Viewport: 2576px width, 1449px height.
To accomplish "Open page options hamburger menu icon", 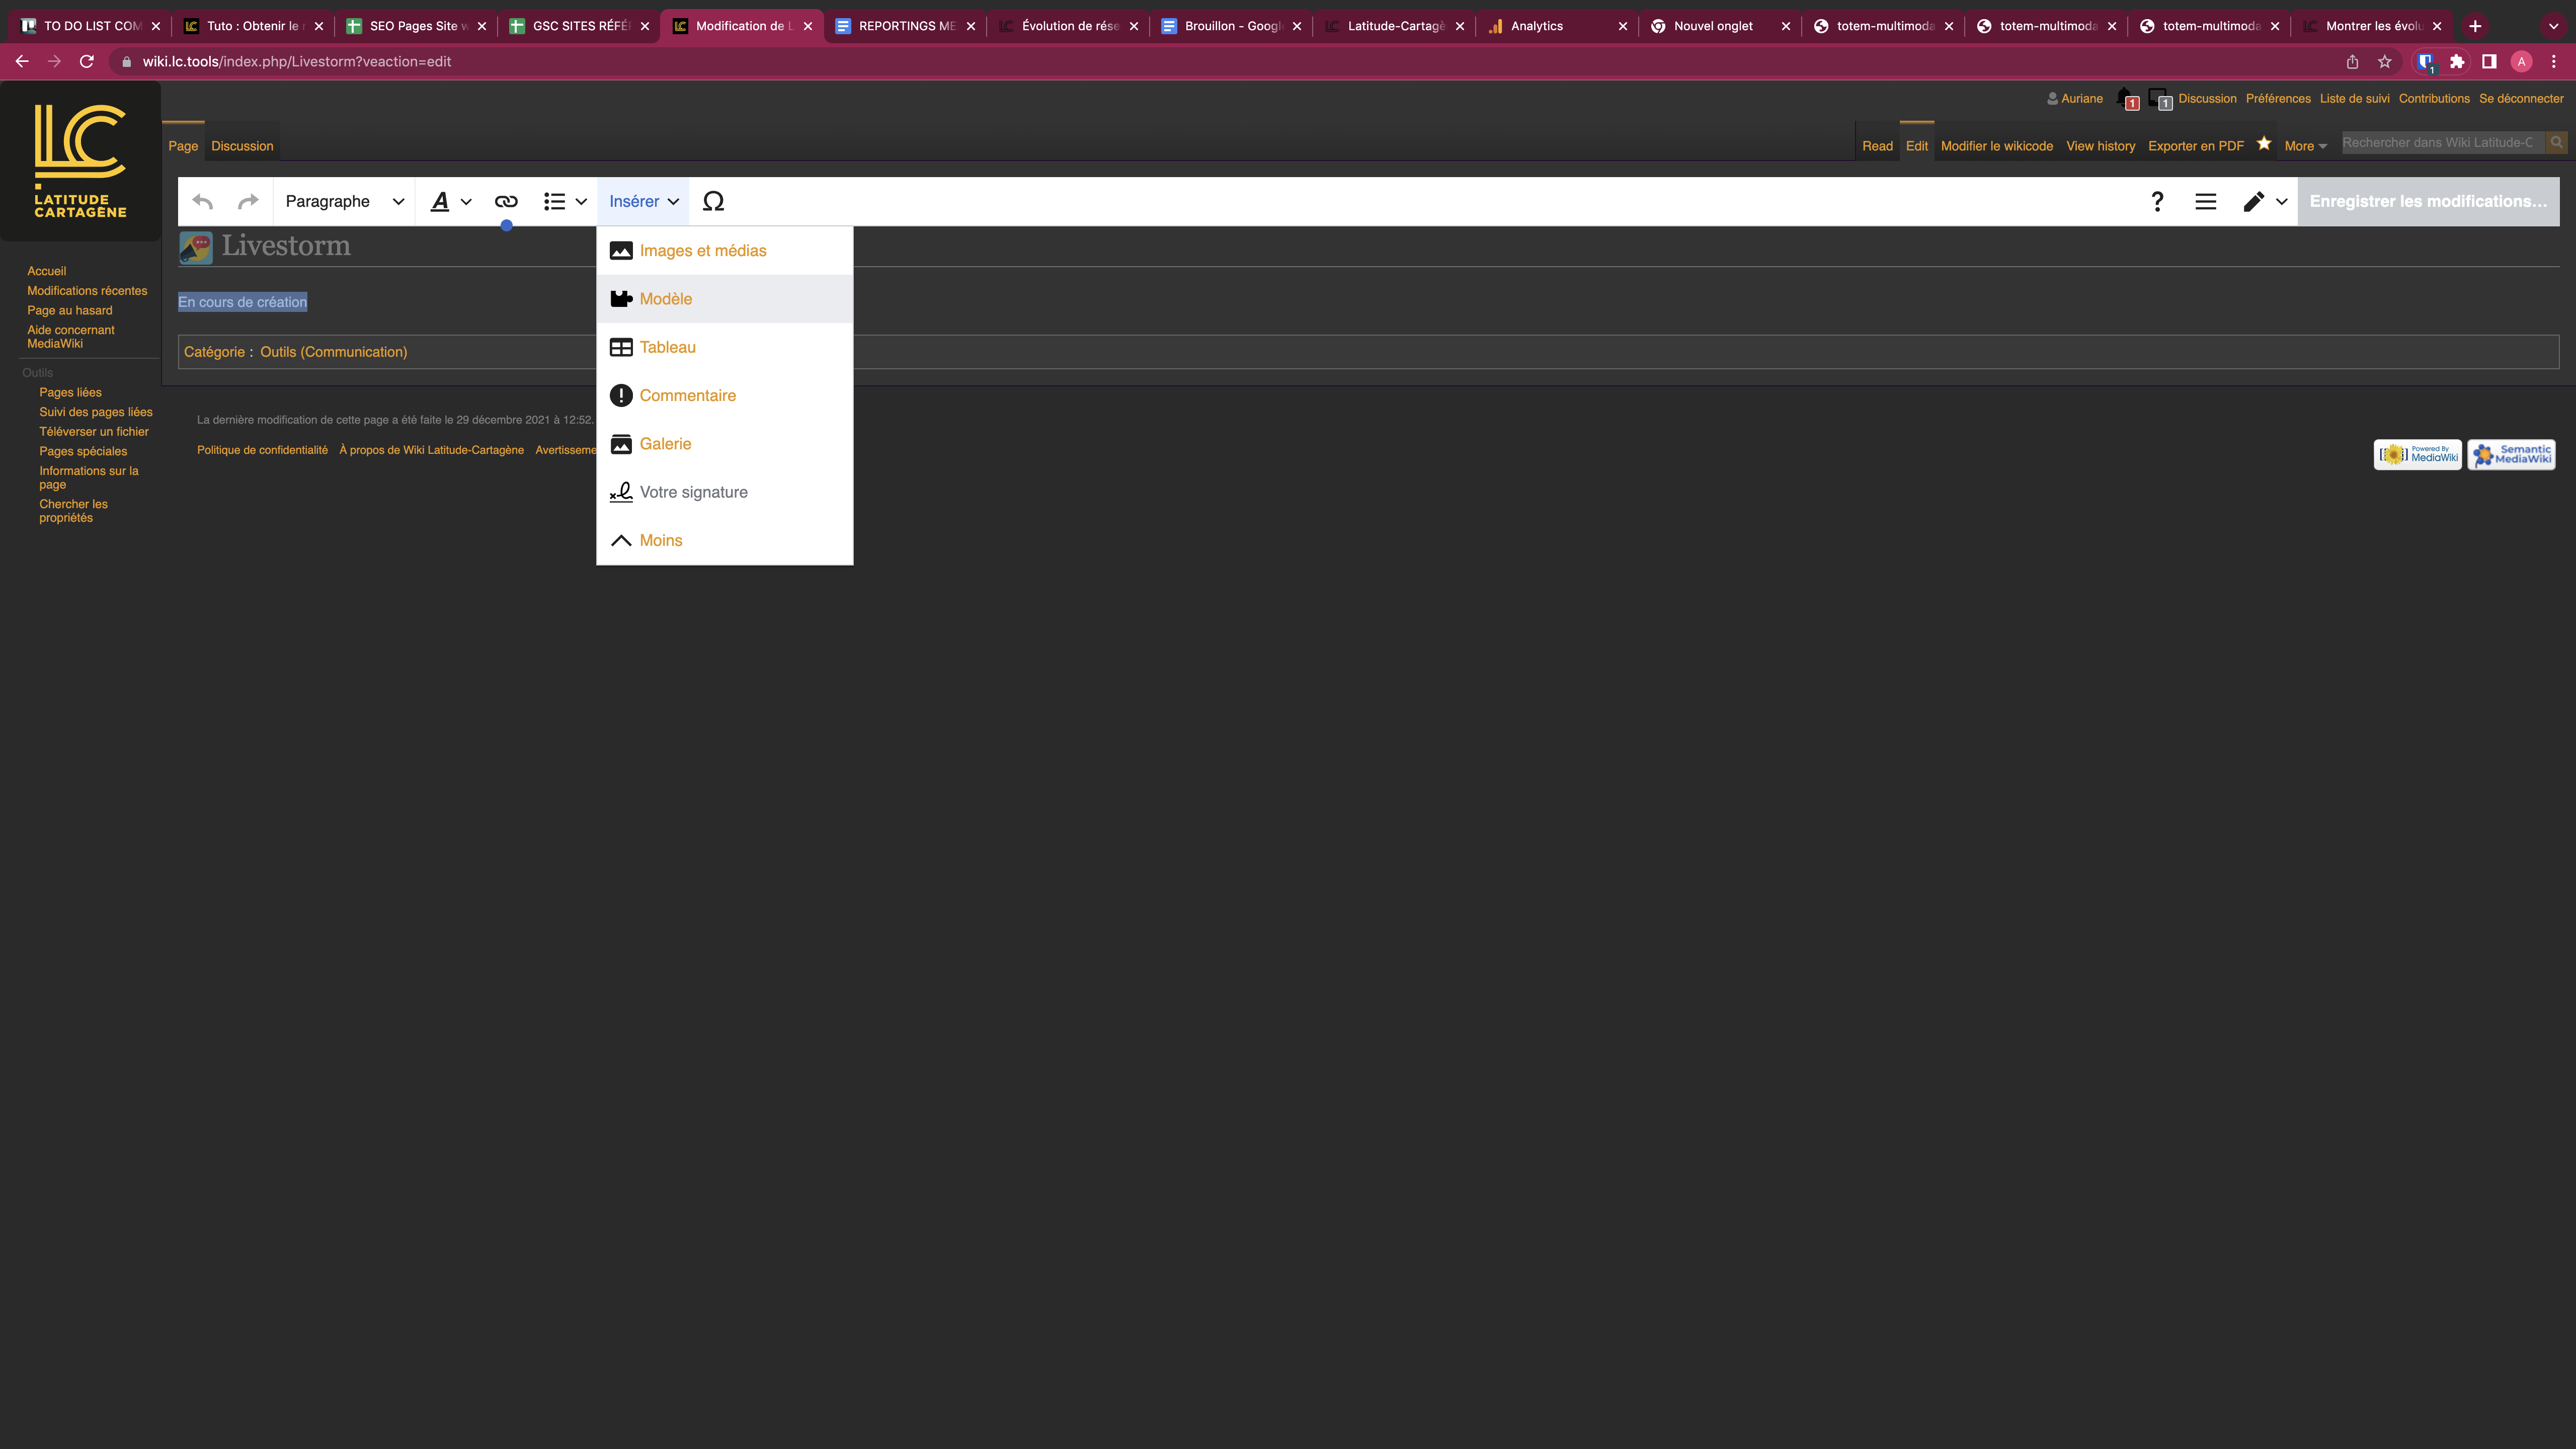I will pyautogui.click(x=2205, y=201).
